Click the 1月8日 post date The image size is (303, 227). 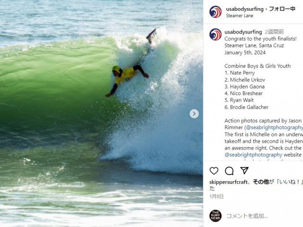tap(216, 197)
